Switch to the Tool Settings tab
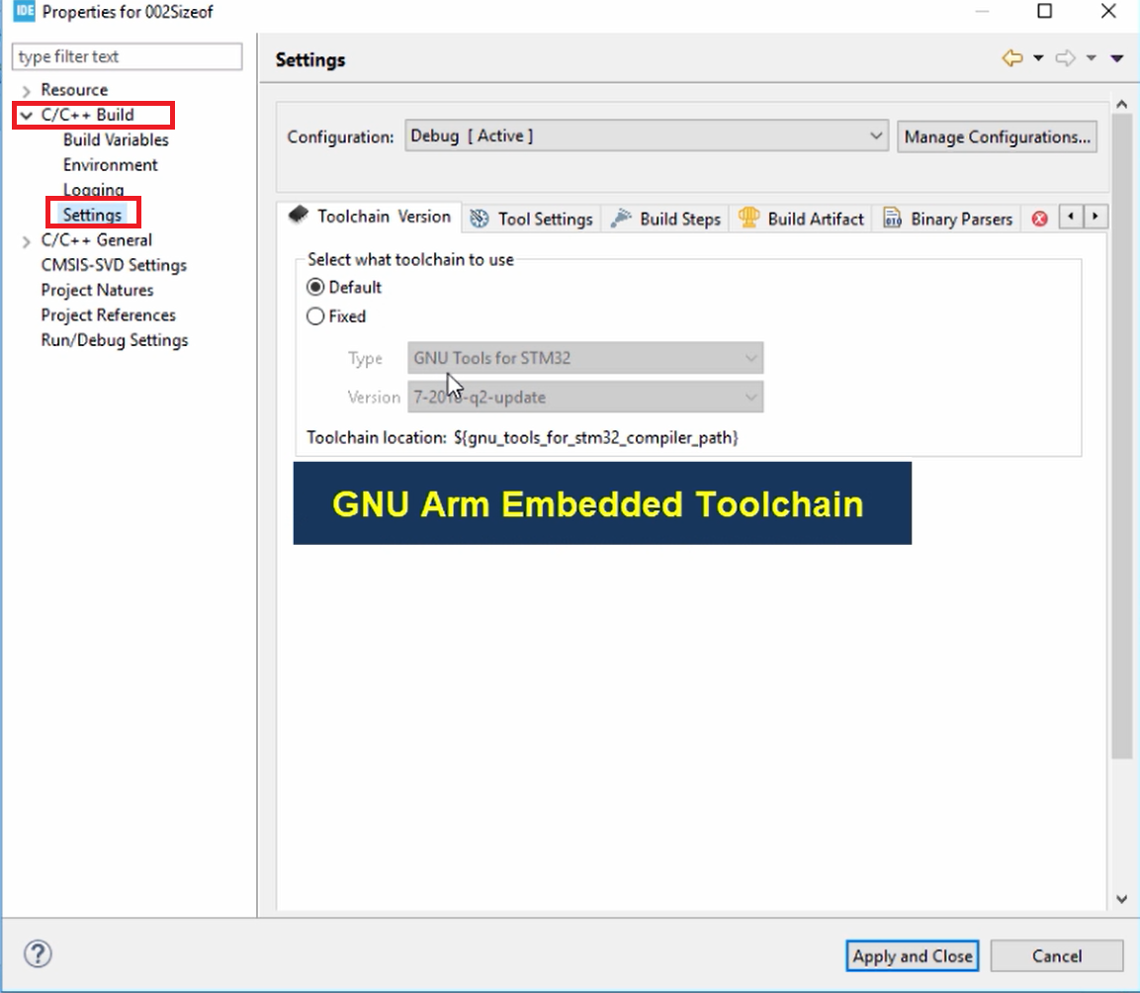Screen dimensions: 1140x993 532,219
